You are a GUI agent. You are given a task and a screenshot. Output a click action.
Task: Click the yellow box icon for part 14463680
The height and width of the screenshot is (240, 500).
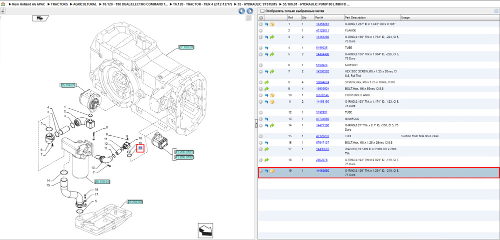coord(272,171)
